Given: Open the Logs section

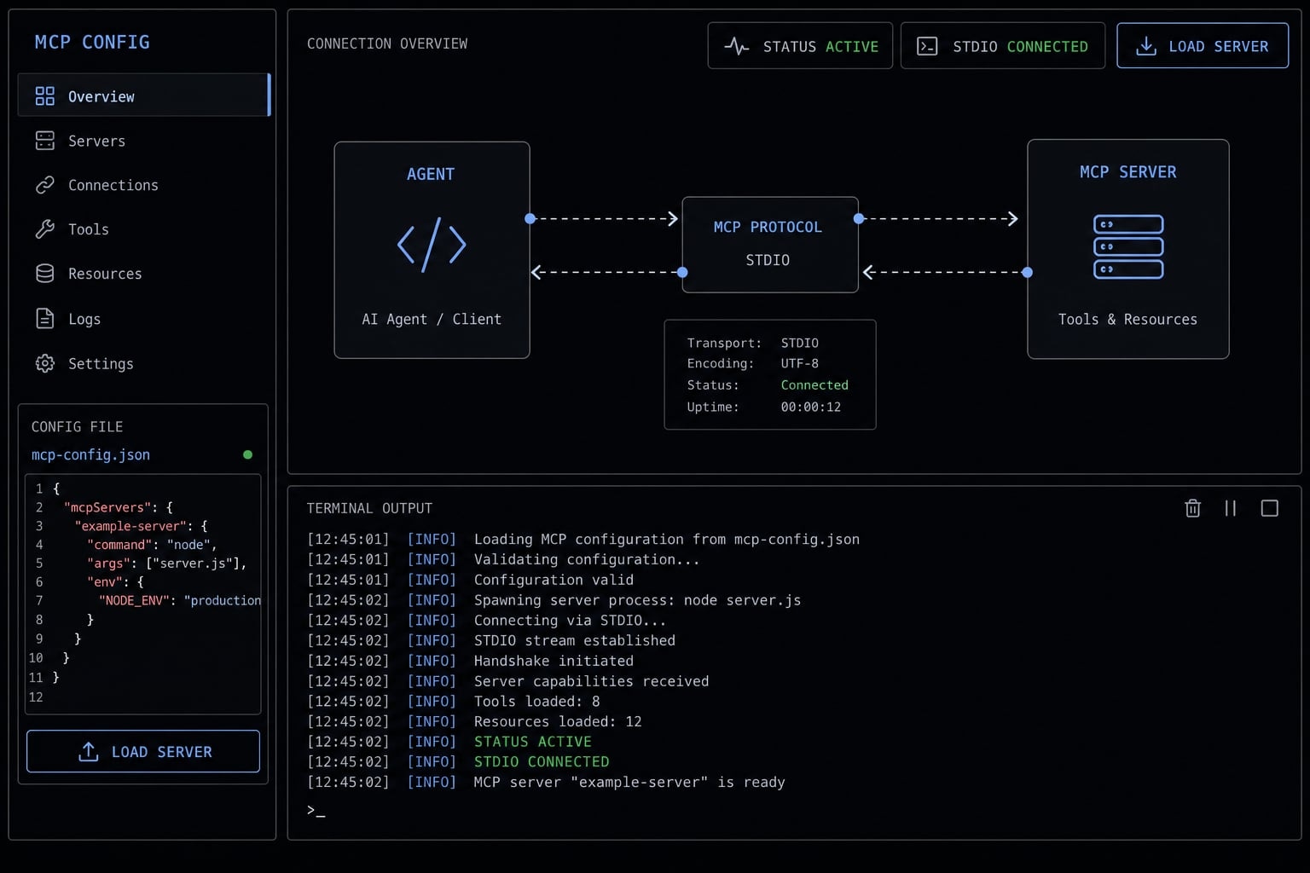Looking at the screenshot, I should [144, 318].
